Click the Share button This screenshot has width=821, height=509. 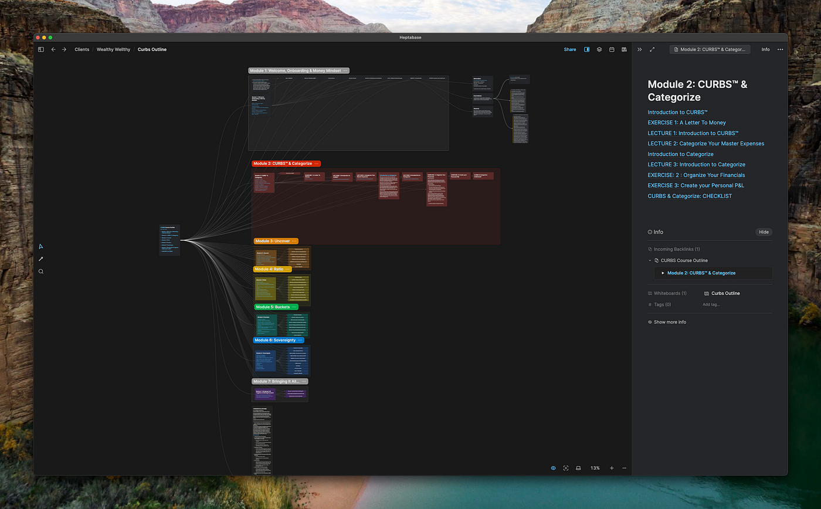(569, 49)
